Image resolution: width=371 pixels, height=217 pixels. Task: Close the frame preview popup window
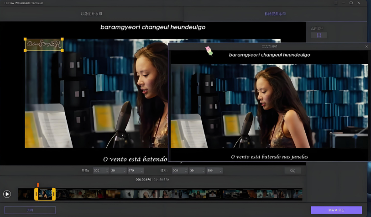pos(366,46)
